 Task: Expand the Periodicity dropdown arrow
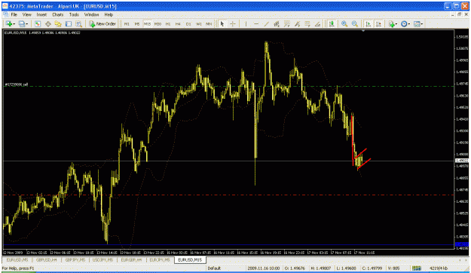[409, 24]
